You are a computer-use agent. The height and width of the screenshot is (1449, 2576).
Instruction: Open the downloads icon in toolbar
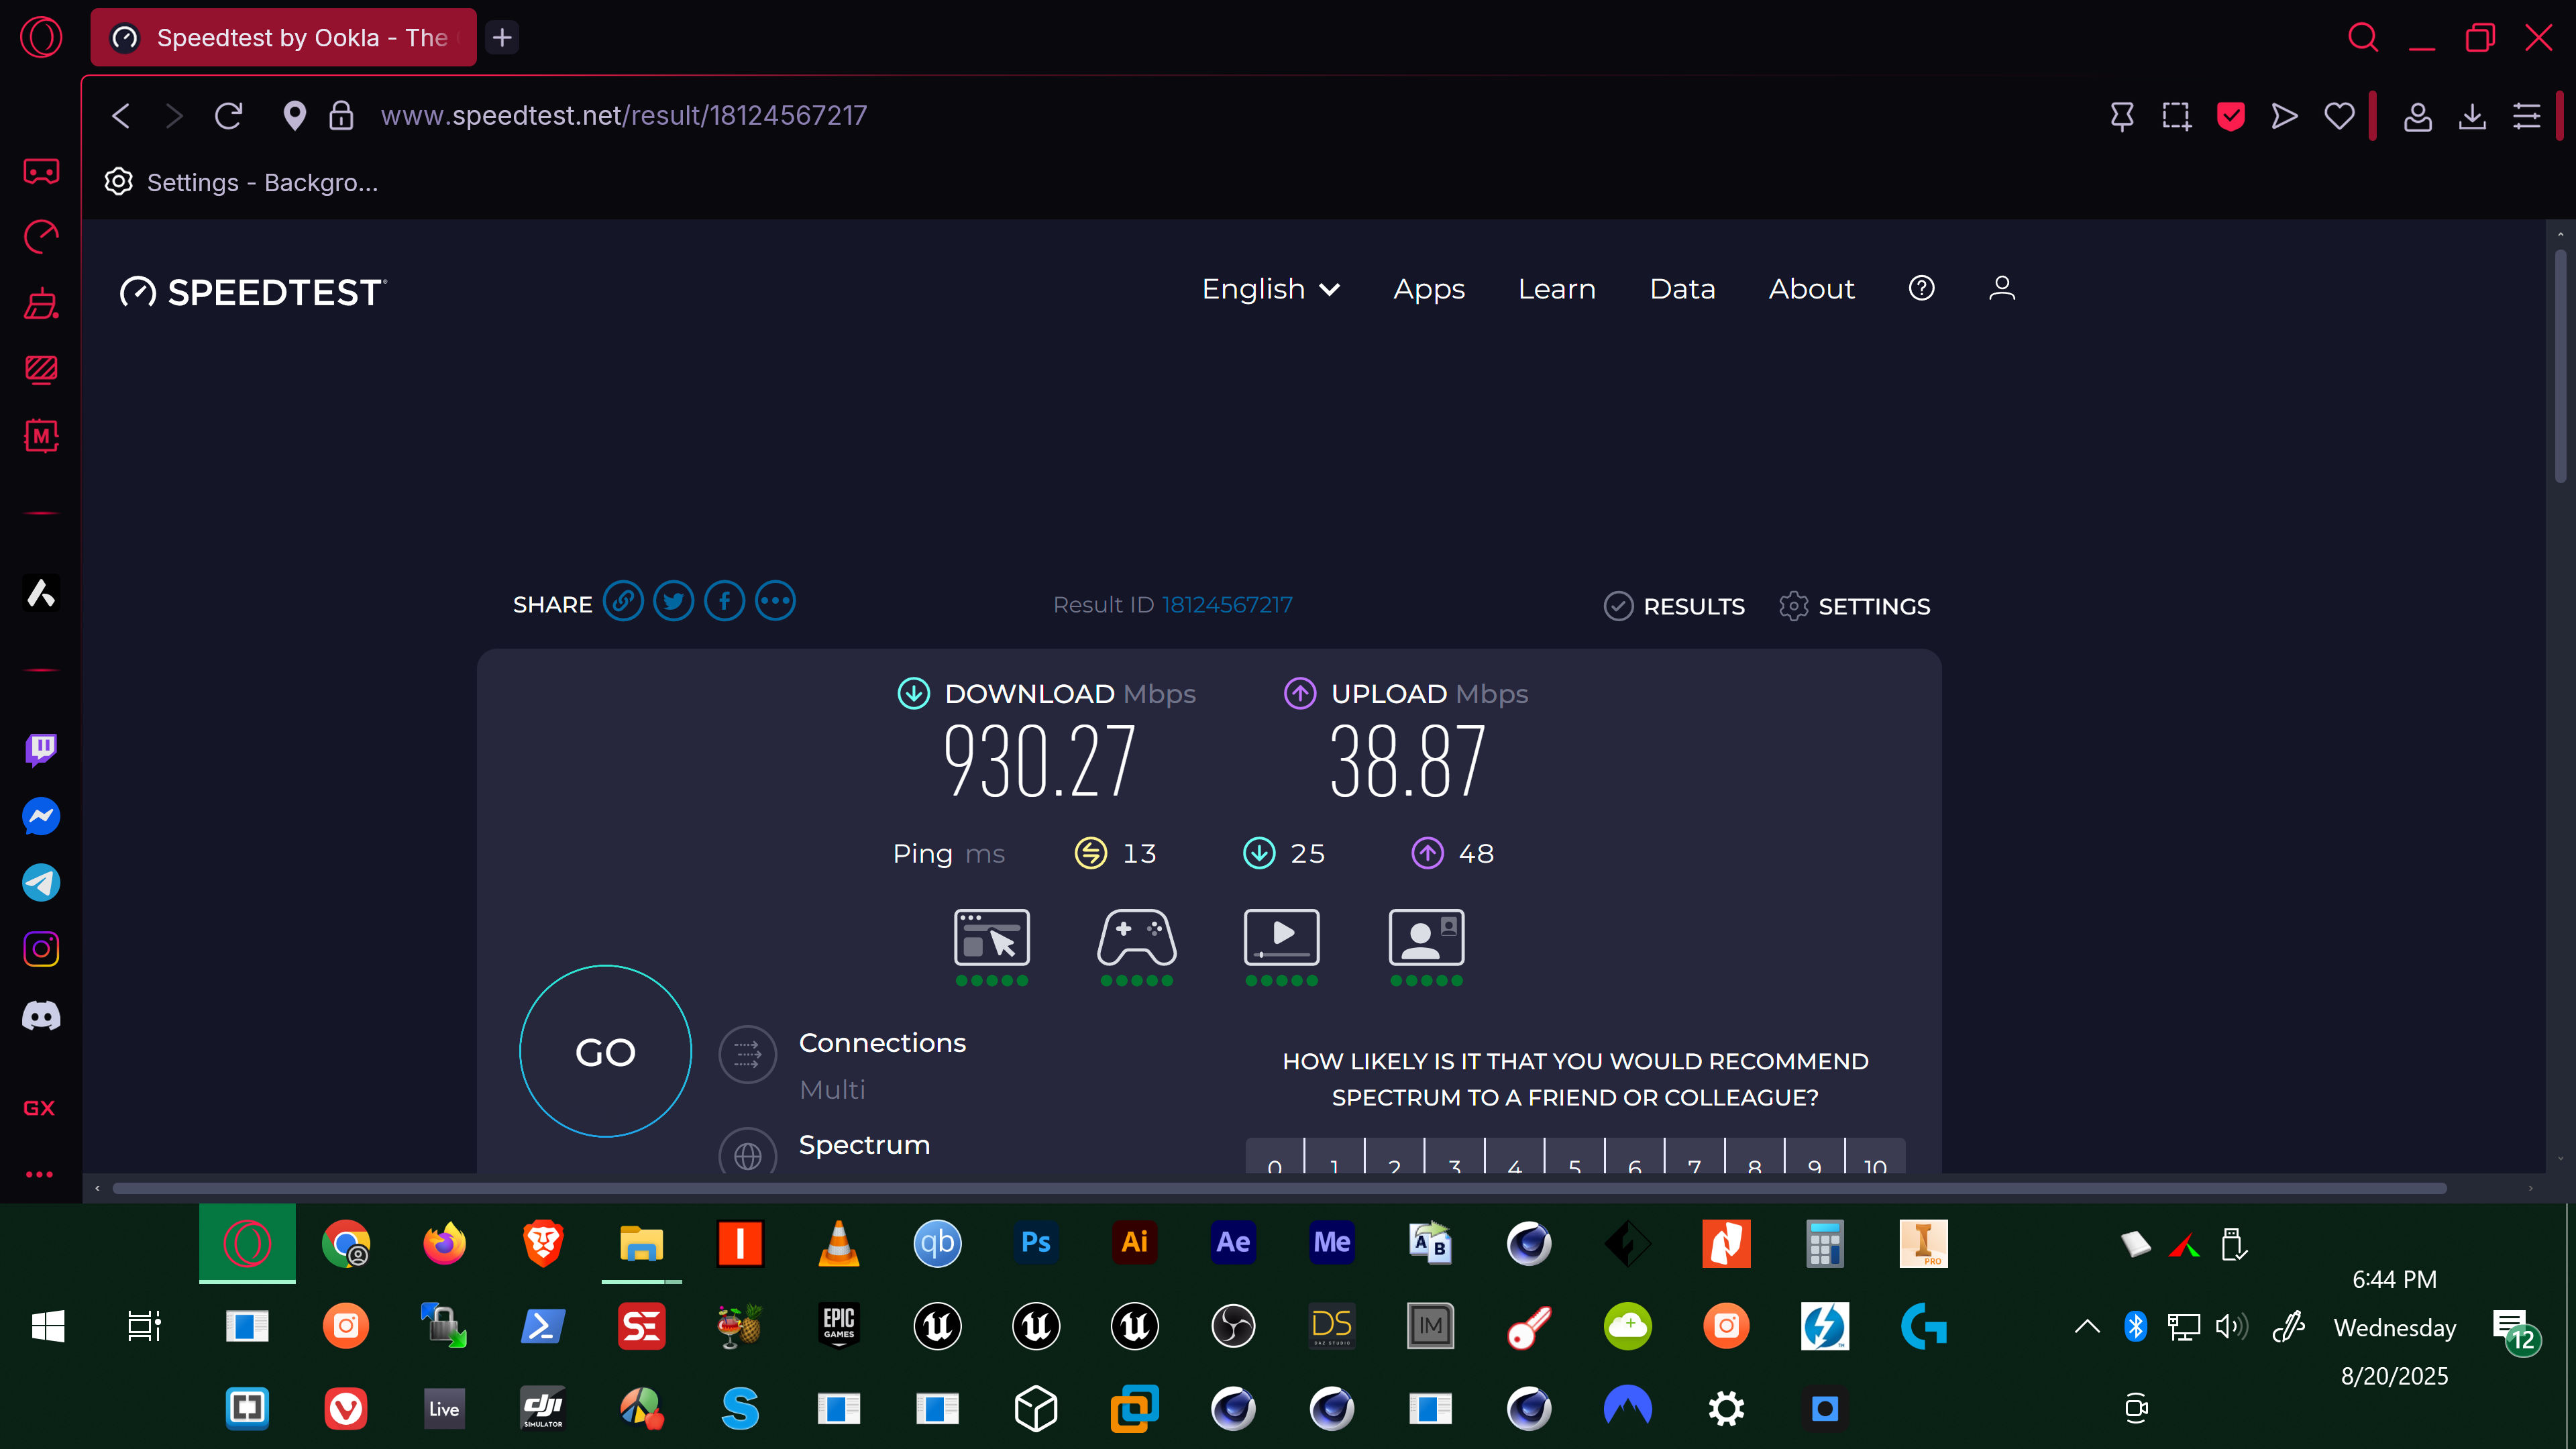coord(2472,116)
